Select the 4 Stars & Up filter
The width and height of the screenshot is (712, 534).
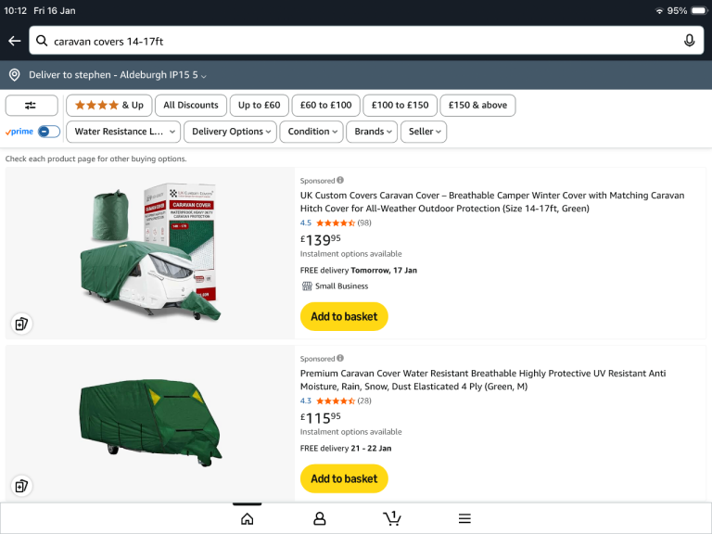point(108,106)
